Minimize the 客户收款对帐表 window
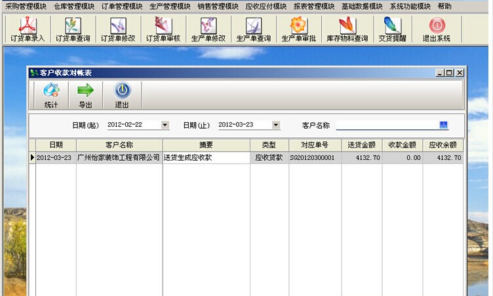Screen dimensions: 493x296 pos(440,73)
